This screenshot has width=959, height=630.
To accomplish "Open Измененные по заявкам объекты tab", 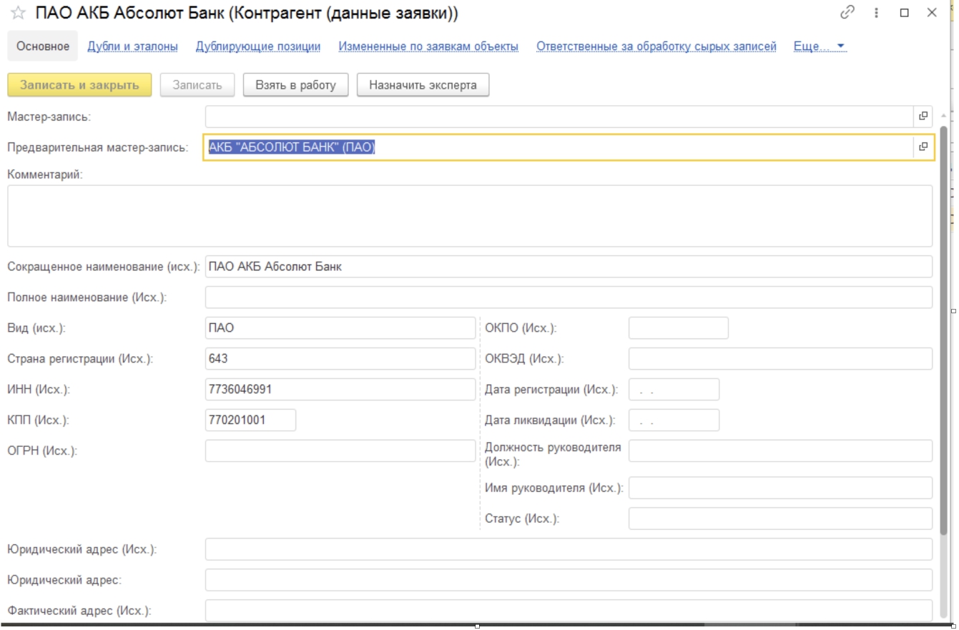I will (428, 46).
